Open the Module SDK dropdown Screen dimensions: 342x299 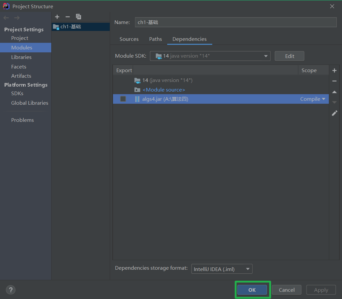266,56
